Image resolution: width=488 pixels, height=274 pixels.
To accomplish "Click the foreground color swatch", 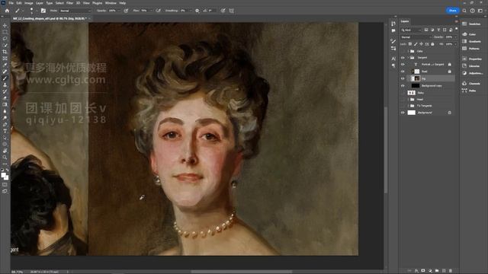I will (x=3, y=176).
